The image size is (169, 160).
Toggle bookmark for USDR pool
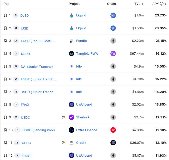(x=5, y=54)
